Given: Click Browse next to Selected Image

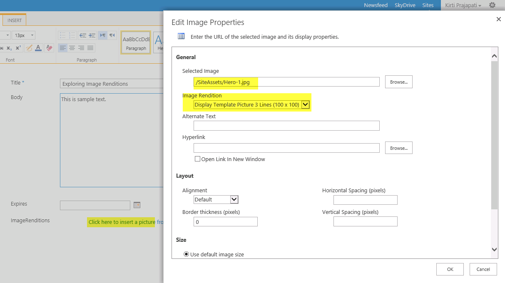Looking at the screenshot, I should (398, 82).
